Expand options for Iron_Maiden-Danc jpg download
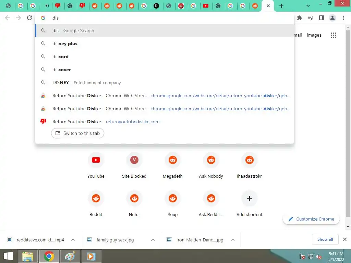351x263 pixels. click(233, 240)
